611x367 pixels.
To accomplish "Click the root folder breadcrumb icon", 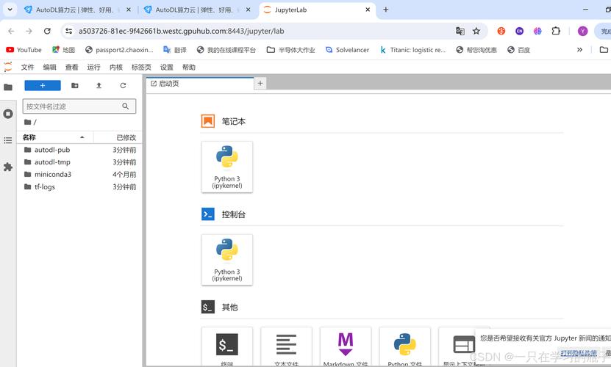I will click(28, 122).
